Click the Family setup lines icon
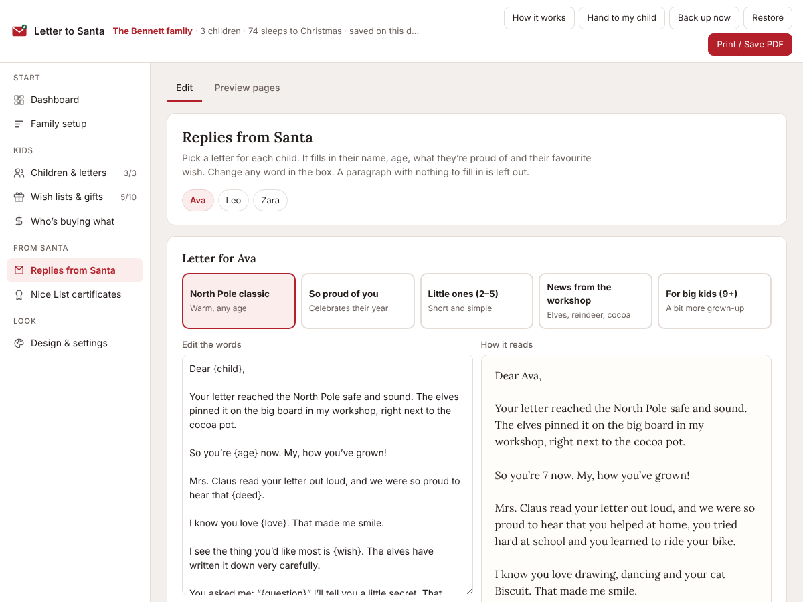 (19, 124)
